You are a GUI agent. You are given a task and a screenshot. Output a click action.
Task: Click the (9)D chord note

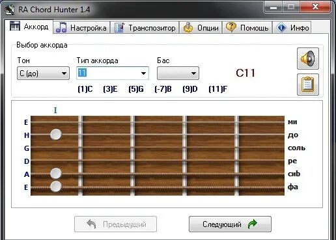(190, 89)
